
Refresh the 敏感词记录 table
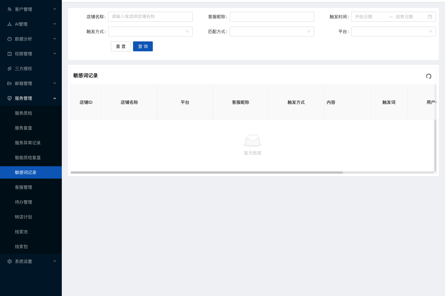[429, 76]
